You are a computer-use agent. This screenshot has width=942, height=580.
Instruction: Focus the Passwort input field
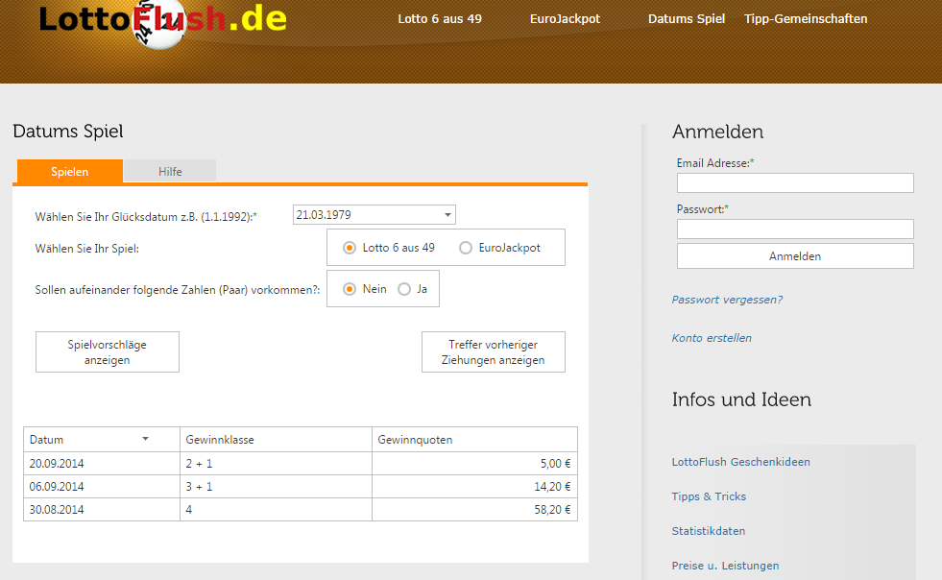click(795, 229)
